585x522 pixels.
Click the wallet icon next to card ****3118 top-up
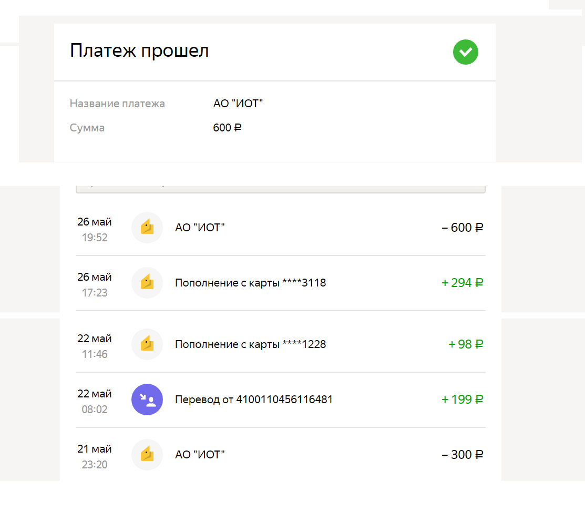(147, 283)
